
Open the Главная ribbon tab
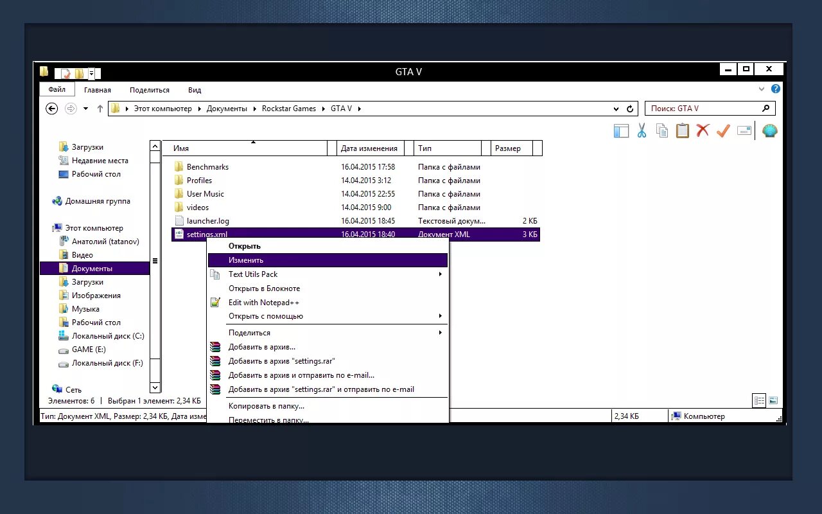tap(98, 90)
